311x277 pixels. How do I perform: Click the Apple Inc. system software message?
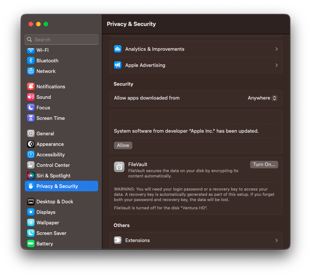click(186, 131)
